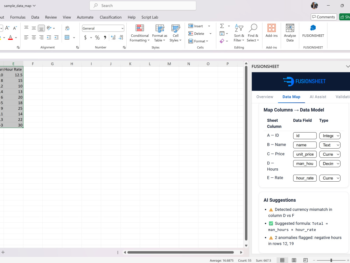Toggle bottom align
Screen dimensions: 350x263
(x=41, y=28)
